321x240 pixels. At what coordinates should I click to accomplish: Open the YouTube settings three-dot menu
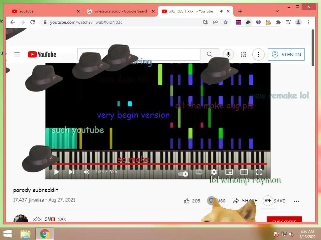coord(258,54)
